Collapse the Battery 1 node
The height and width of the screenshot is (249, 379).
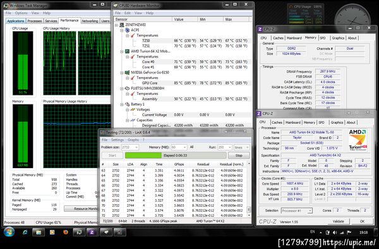click(122, 104)
